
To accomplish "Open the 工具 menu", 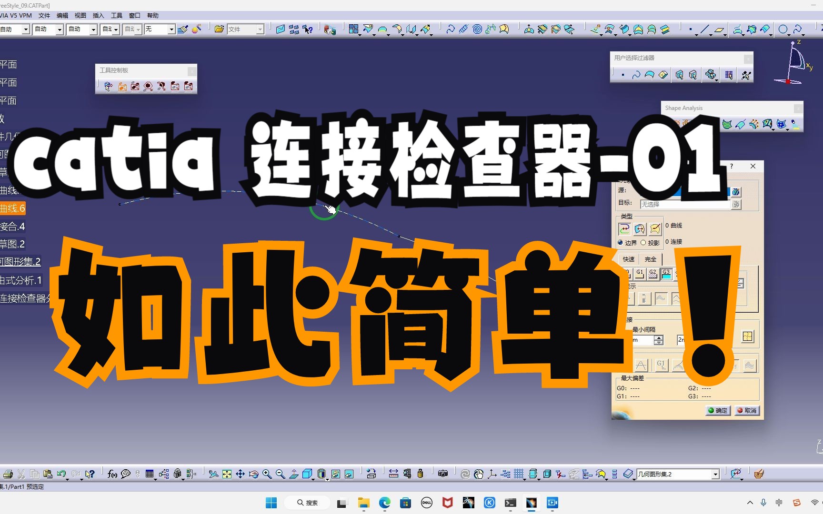I will 116,15.
